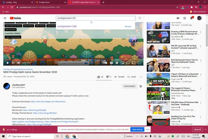Open options for Rich Restaurant Owner video

click(201, 61)
